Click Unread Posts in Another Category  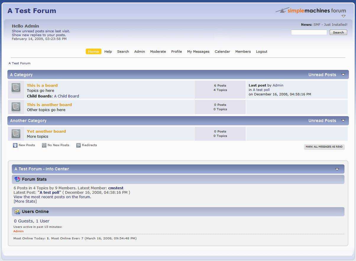(x=322, y=121)
